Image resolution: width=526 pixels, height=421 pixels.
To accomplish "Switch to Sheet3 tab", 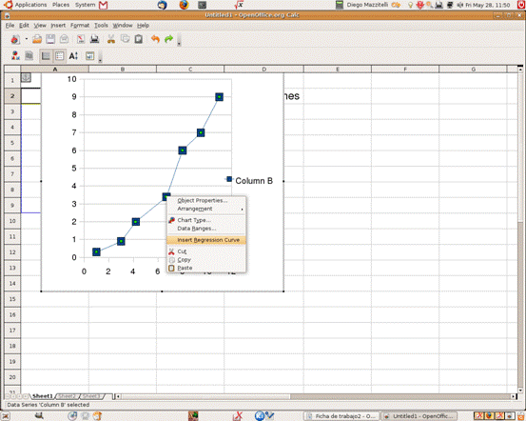I will pos(91,396).
